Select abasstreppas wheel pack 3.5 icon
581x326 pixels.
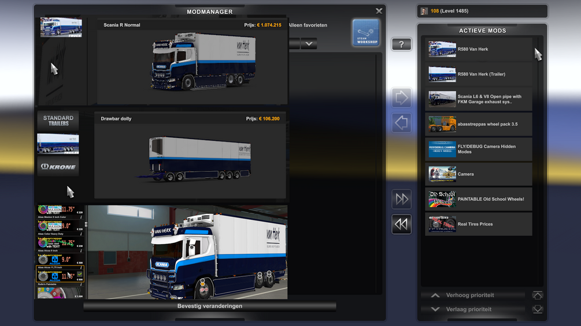point(442,124)
